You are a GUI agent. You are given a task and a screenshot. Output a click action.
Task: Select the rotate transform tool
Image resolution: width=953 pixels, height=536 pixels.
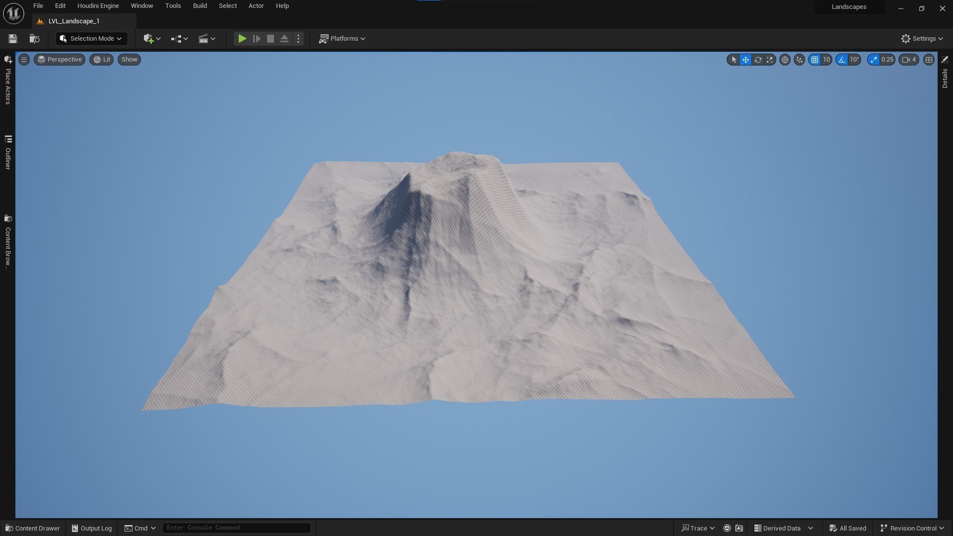(758, 60)
